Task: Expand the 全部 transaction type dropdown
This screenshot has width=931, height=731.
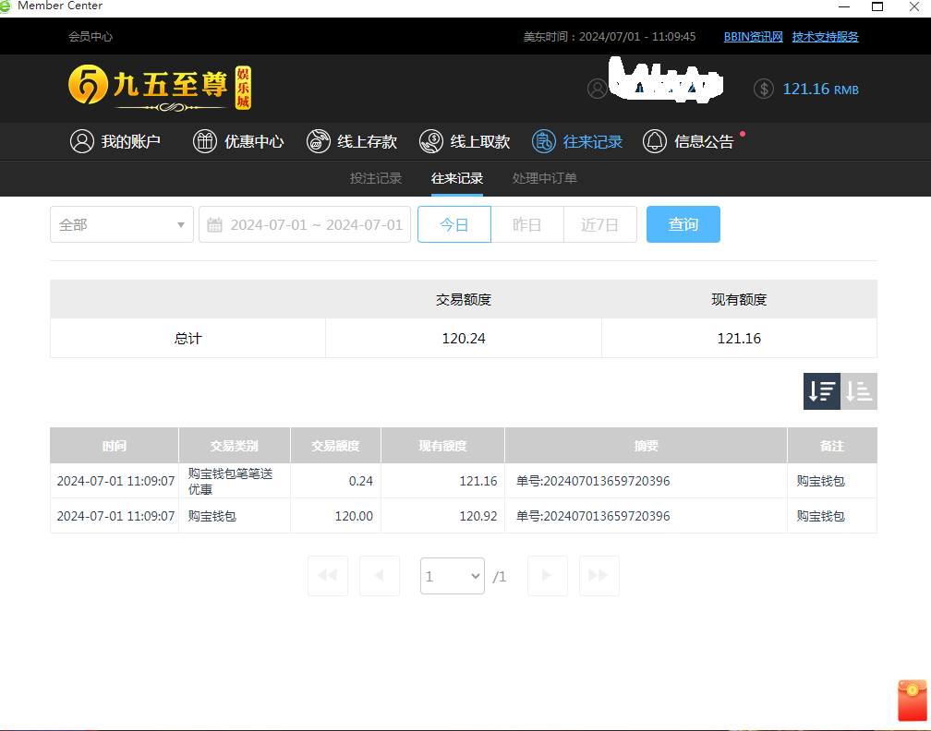Action: point(121,224)
